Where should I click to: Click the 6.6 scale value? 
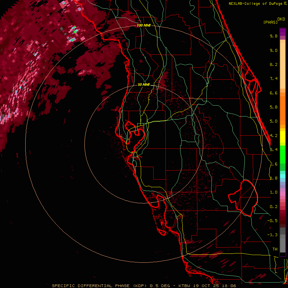click(274, 93)
